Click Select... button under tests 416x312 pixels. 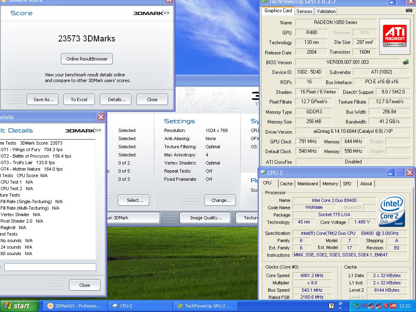133,200
